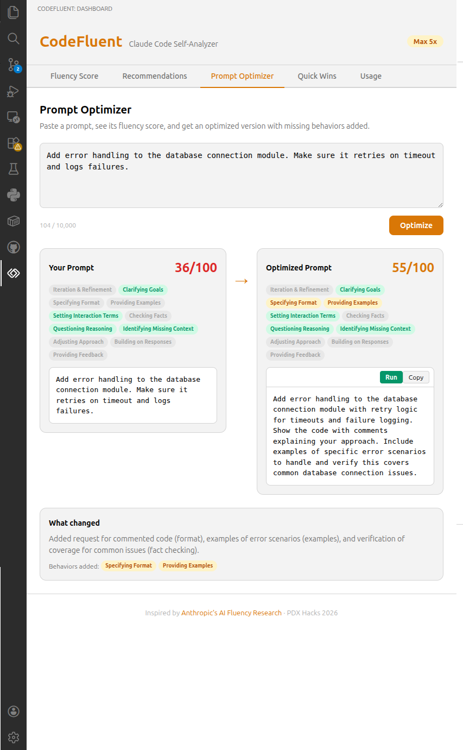Click Iteration & Refinement tag under Your Prompt
Image resolution: width=463 pixels, height=750 pixels.
pyautogui.click(x=83, y=289)
